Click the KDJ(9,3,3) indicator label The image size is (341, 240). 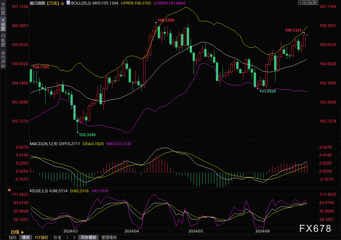point(39,191)
